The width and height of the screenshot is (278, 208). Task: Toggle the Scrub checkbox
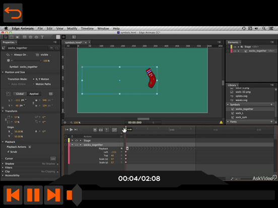(8, 152)
